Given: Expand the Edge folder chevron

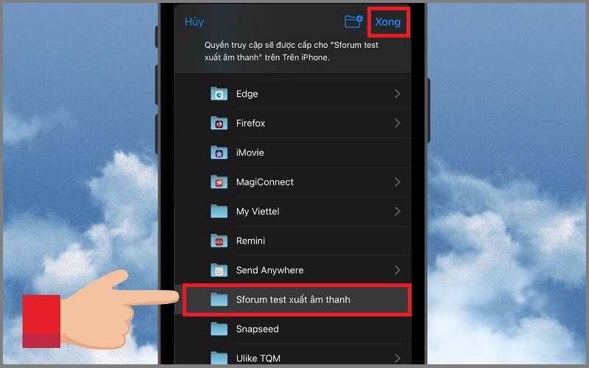Looking at the screenshot, I should click(x=398, y=93).
